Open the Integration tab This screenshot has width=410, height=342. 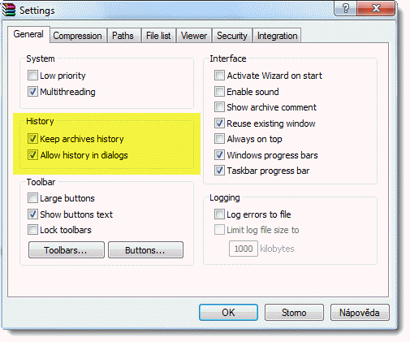277,36
